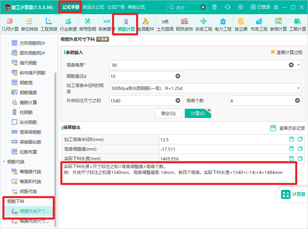
Task: Clear the 弯曲角度 field value
Action: pos(291,65)
